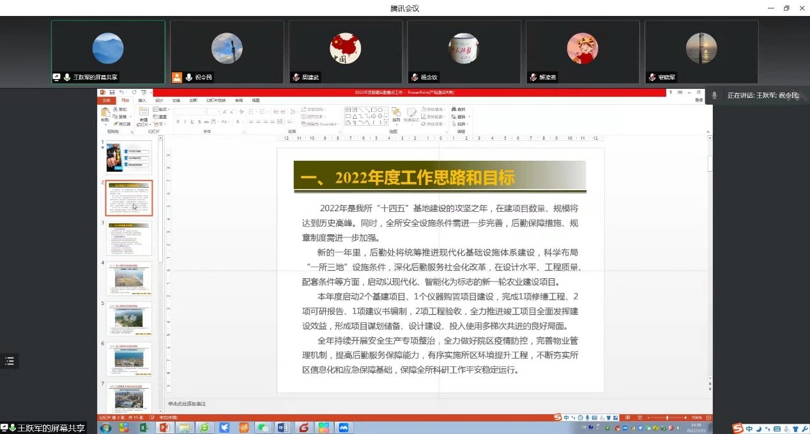Expand the shapes gallery dropdown arrow
810x434 pixels.
pos(387,123)
